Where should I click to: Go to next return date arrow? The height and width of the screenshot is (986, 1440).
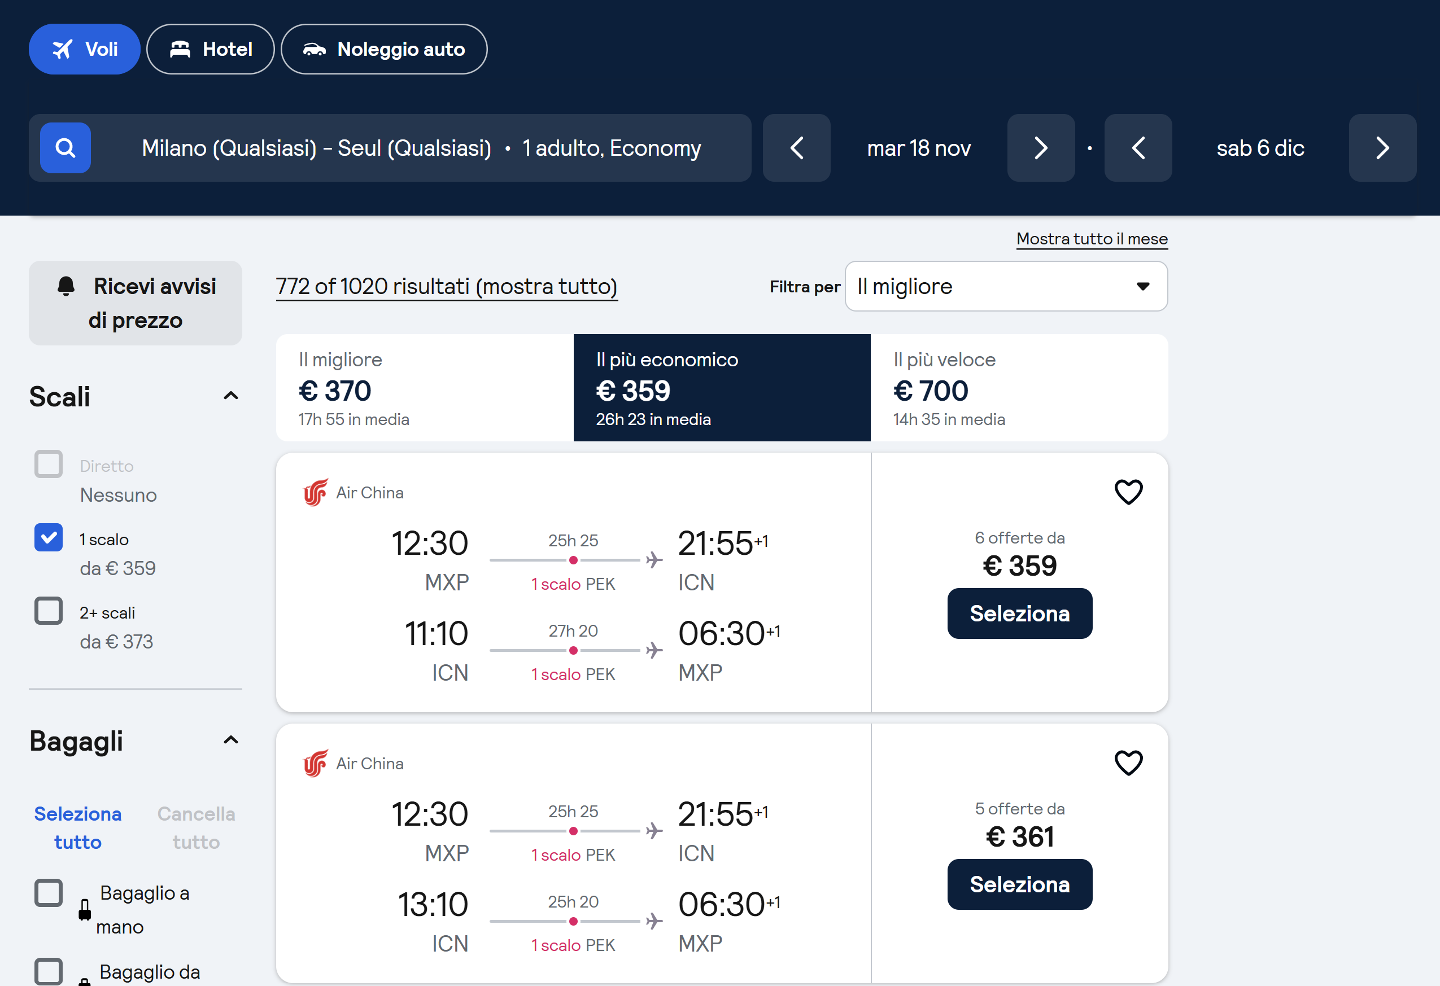click(x=1382, y=148)
